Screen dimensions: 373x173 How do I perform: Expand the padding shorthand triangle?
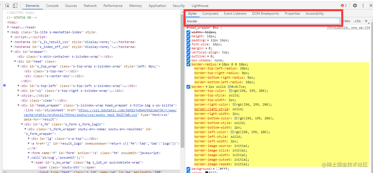click(208, 40)
